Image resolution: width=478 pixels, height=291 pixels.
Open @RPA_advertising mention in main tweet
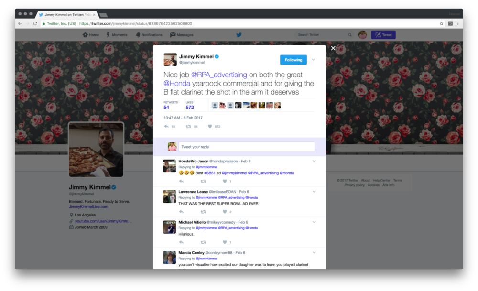tap(219, 75)
